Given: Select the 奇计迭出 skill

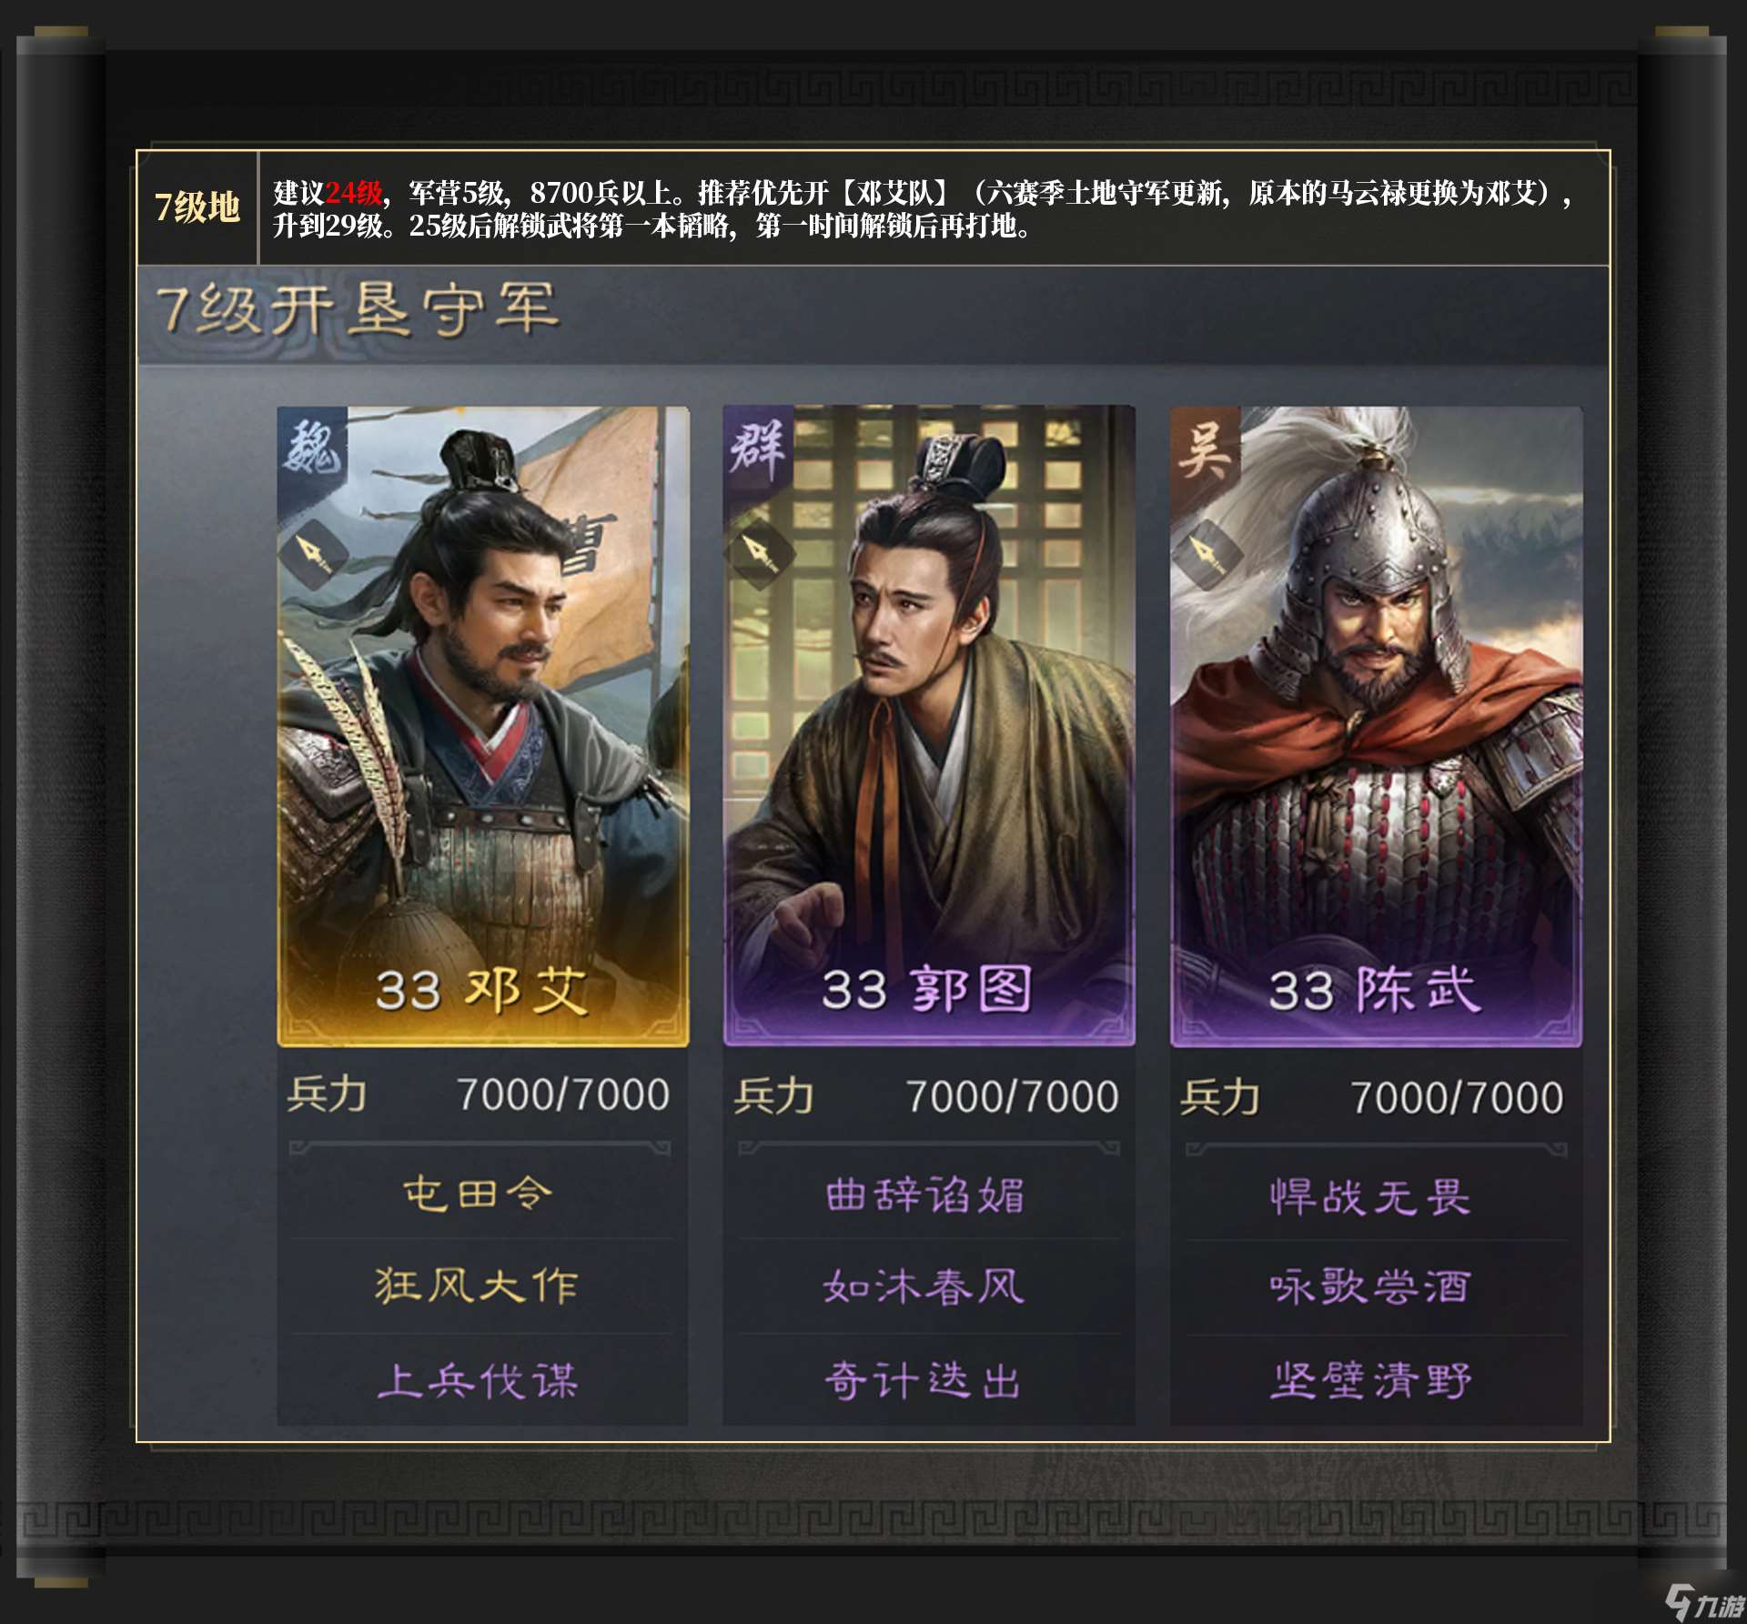Looking at the screenshot, I should (x=924, y=1380).
